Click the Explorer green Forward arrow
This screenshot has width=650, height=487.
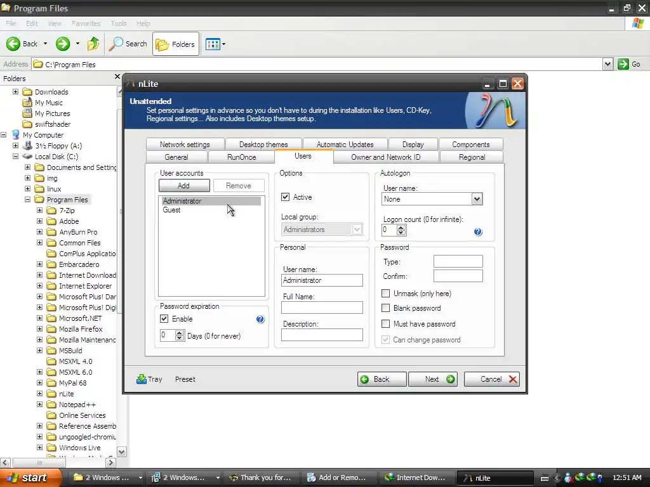pos(63,44)
